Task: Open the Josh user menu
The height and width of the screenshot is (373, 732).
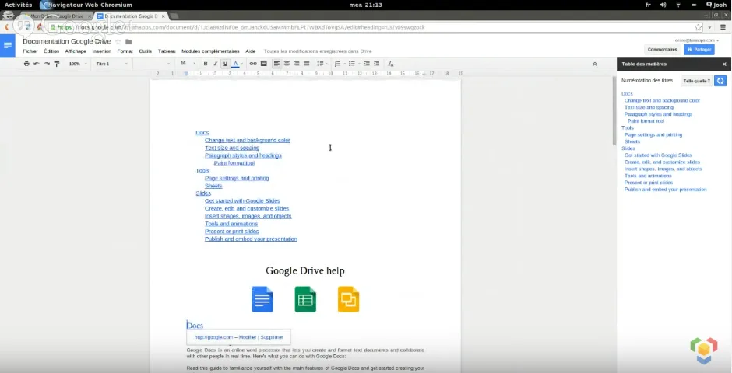Action: (716, 5)
